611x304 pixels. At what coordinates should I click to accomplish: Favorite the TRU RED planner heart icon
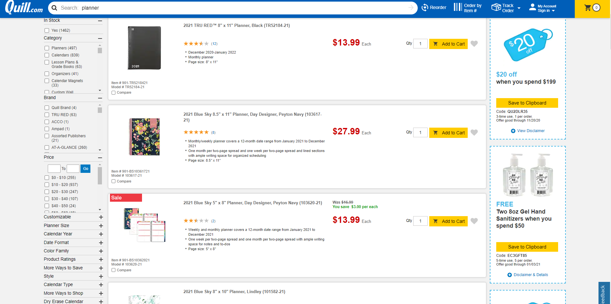coord(474,44)
